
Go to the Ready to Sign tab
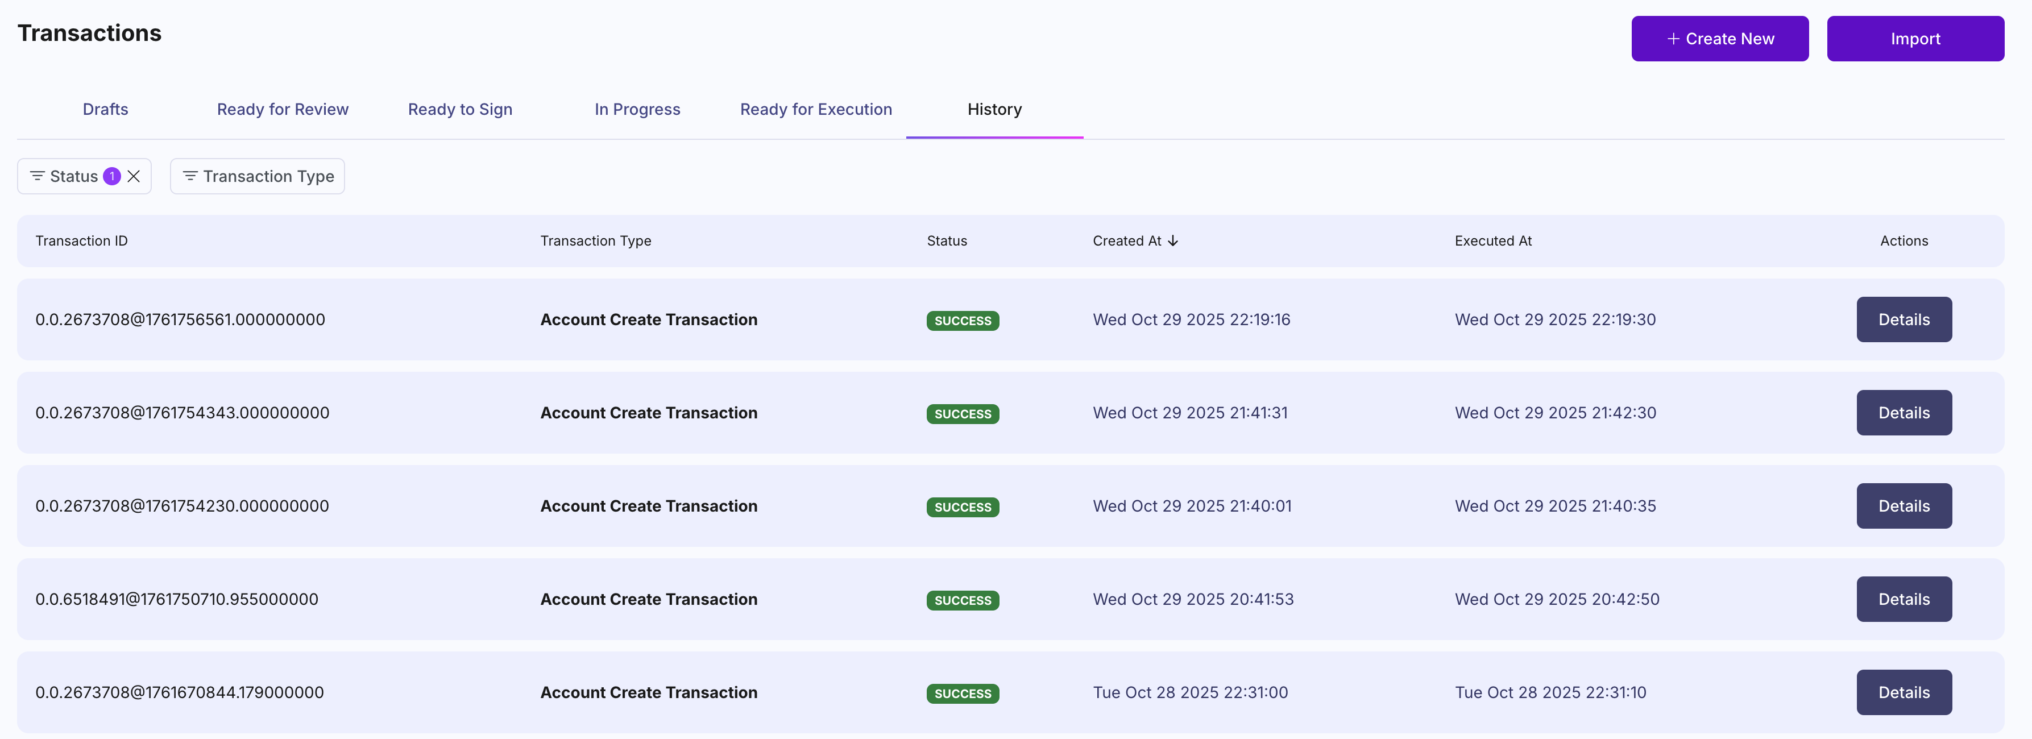tap(460, 109)
